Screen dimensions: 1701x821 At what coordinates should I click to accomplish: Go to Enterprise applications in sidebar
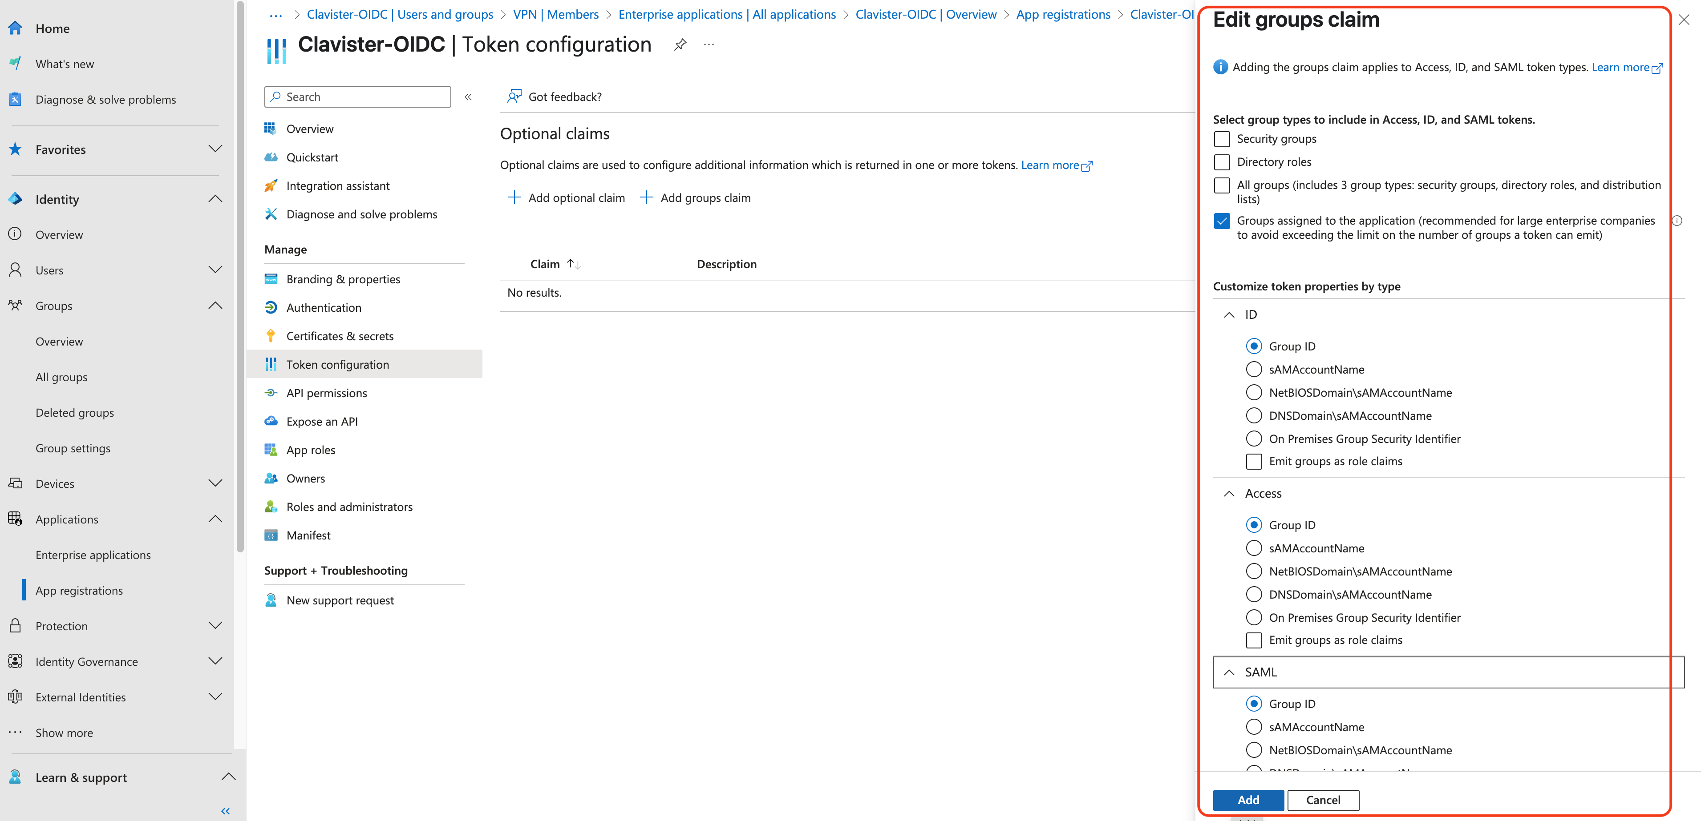[x=93, y=555]
